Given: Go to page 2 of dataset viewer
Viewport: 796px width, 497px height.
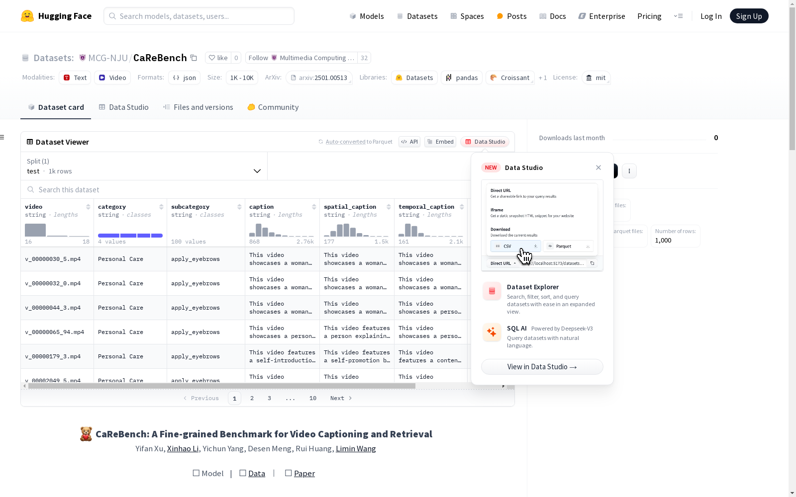Looking at the screenshot, I should pyautogui.click(x=252, y=398).
